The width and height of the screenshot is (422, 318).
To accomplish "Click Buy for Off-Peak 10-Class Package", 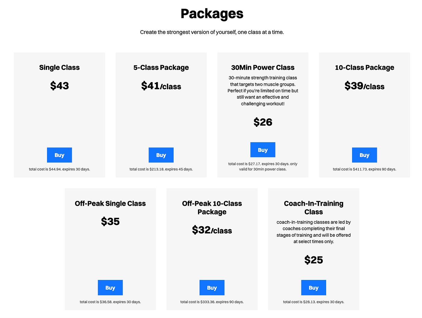I will (212, 287).
